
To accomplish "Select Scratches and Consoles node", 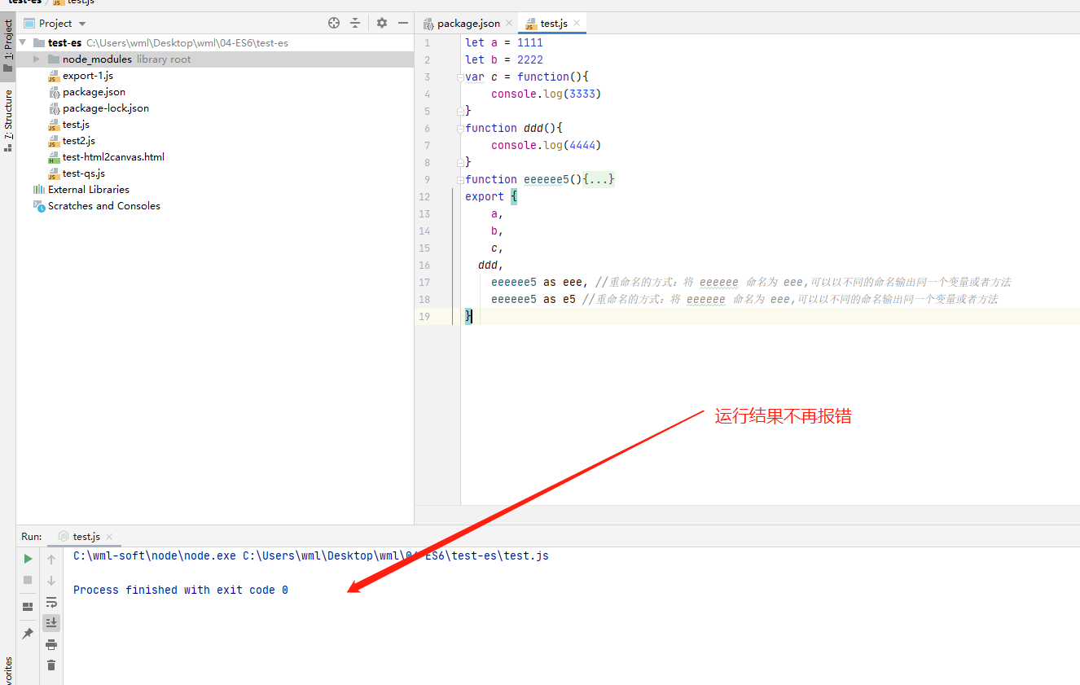I will click(104, 206).
